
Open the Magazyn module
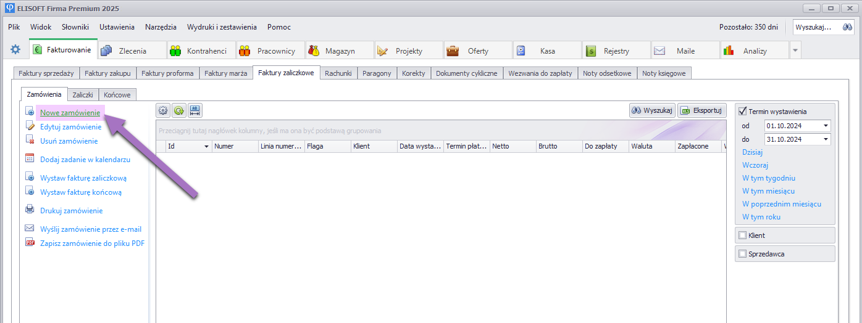tap(338, 51)
